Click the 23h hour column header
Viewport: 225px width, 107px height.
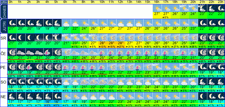221,2
